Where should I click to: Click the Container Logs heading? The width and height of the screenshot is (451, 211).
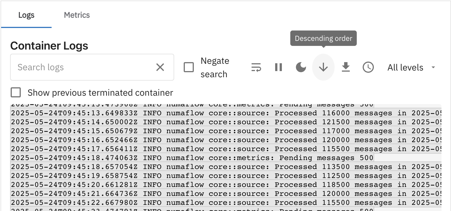49,46
